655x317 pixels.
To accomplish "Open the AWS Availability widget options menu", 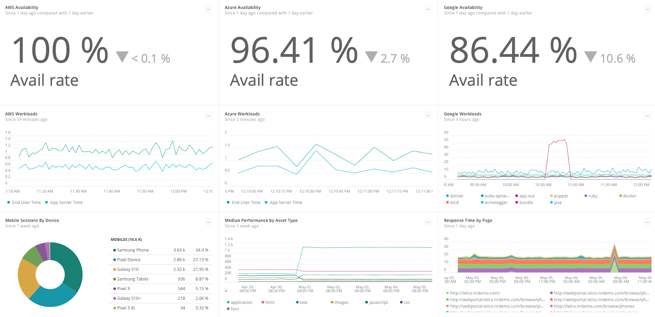I will 208,9.
